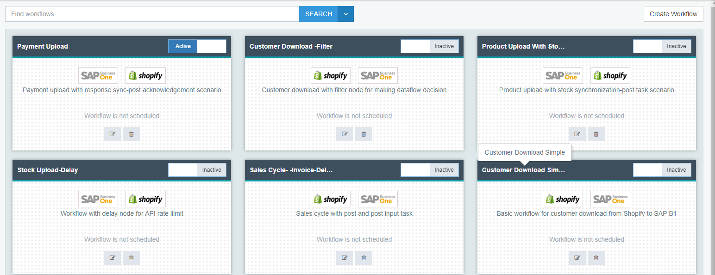Delete the Stock Upload-Delay workflow
The height and width of the screenshot is (275, 715).
(131, 258)
